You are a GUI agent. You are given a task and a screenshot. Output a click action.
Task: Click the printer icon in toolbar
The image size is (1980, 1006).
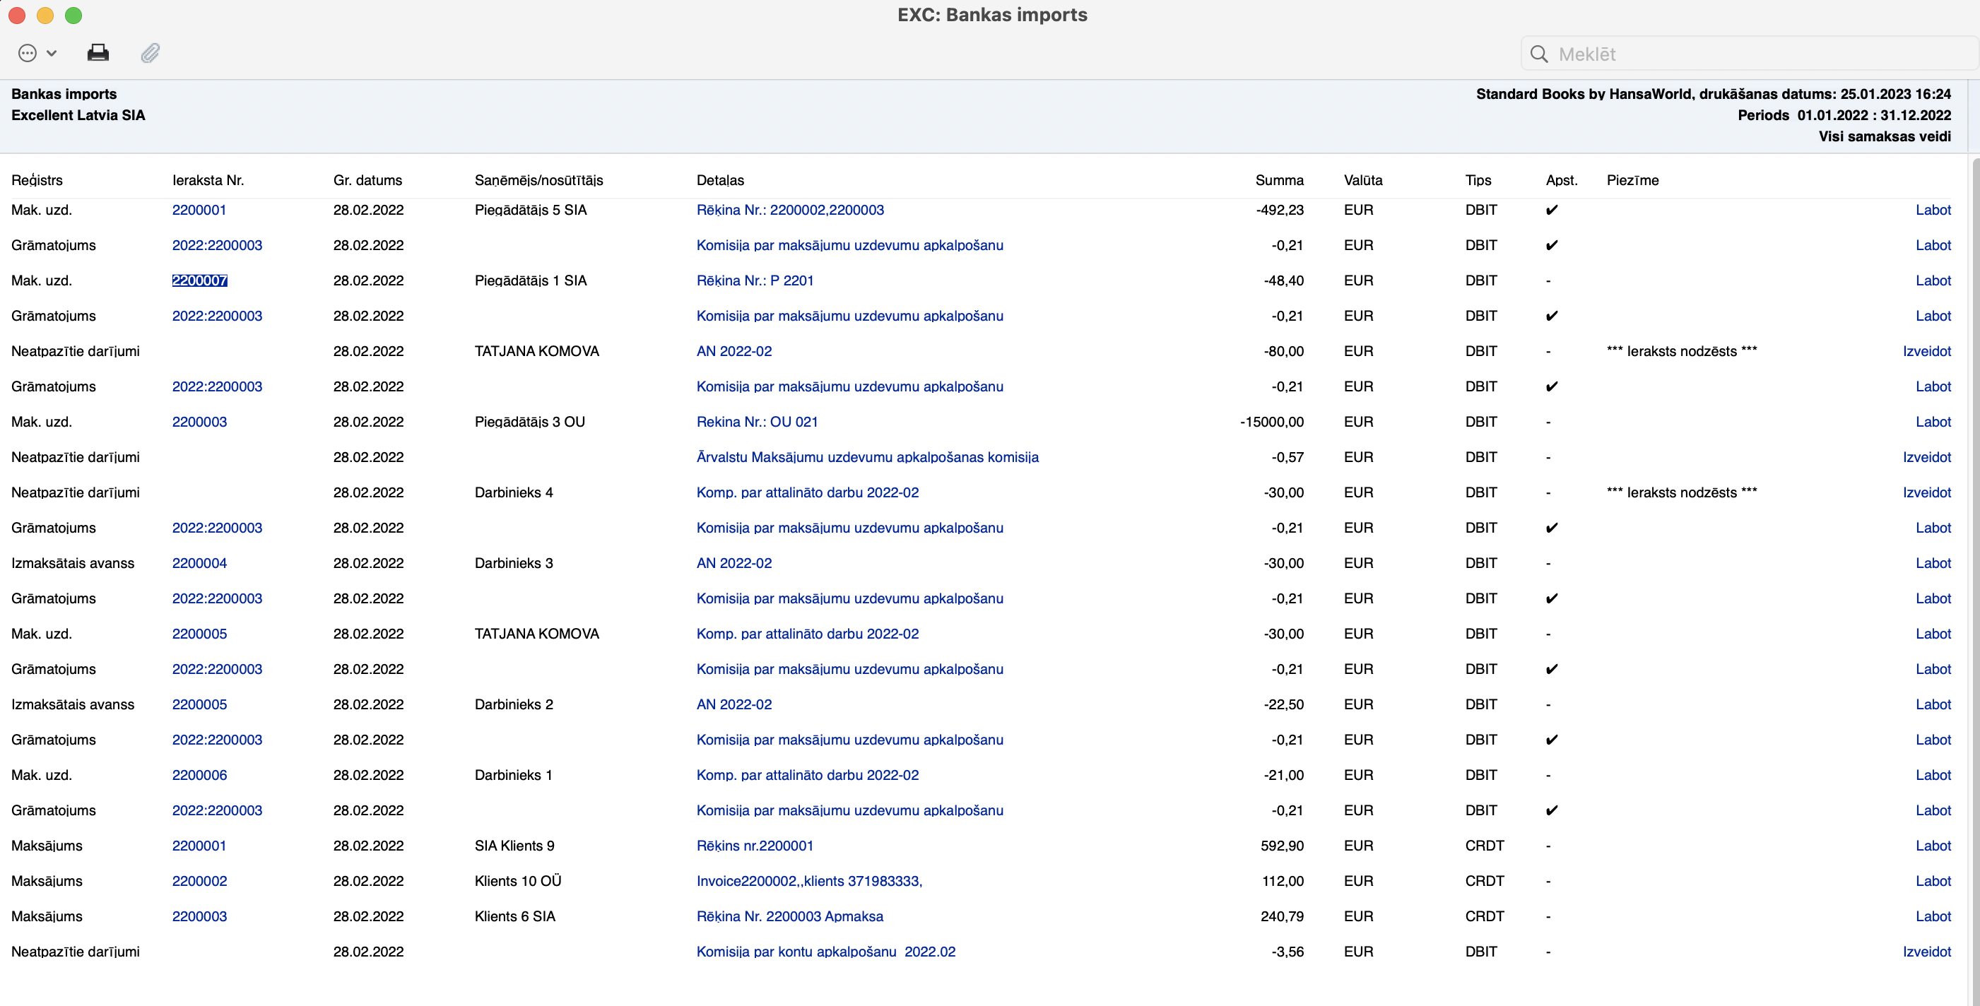[x=98, y=53]
